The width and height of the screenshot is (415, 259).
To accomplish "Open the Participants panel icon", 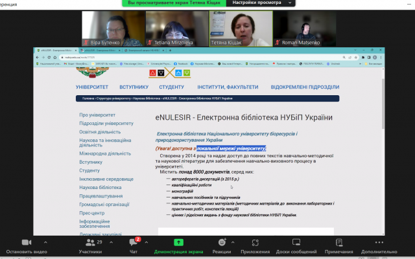I will (90, 242).
